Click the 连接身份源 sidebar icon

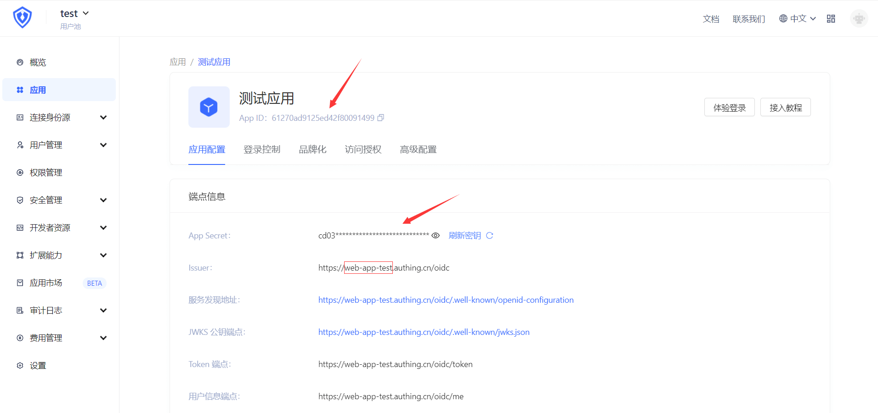click(20, 118)
